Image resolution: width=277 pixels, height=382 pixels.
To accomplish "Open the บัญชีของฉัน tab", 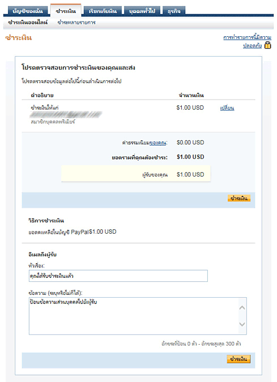I will pos(27,11).
